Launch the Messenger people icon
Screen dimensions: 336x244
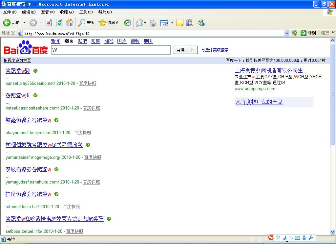[x=201, y=23]
